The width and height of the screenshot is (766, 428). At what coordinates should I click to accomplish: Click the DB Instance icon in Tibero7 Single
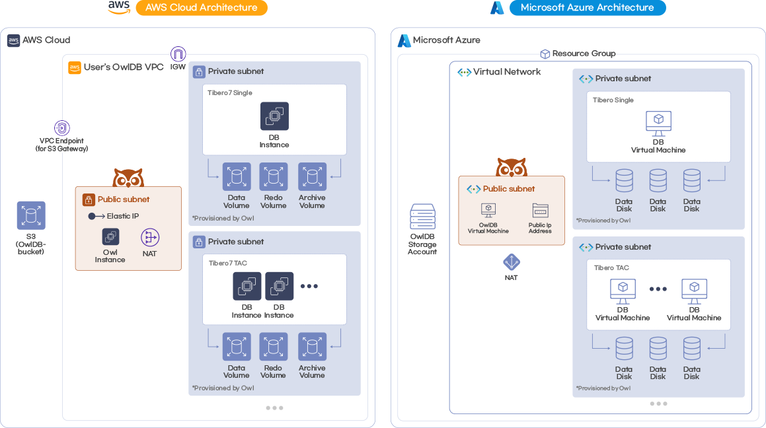pos(274,116)
